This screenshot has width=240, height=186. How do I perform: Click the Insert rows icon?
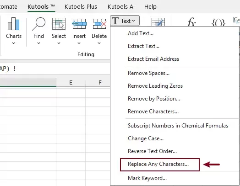pyautogui.click(x=79, y=24)
